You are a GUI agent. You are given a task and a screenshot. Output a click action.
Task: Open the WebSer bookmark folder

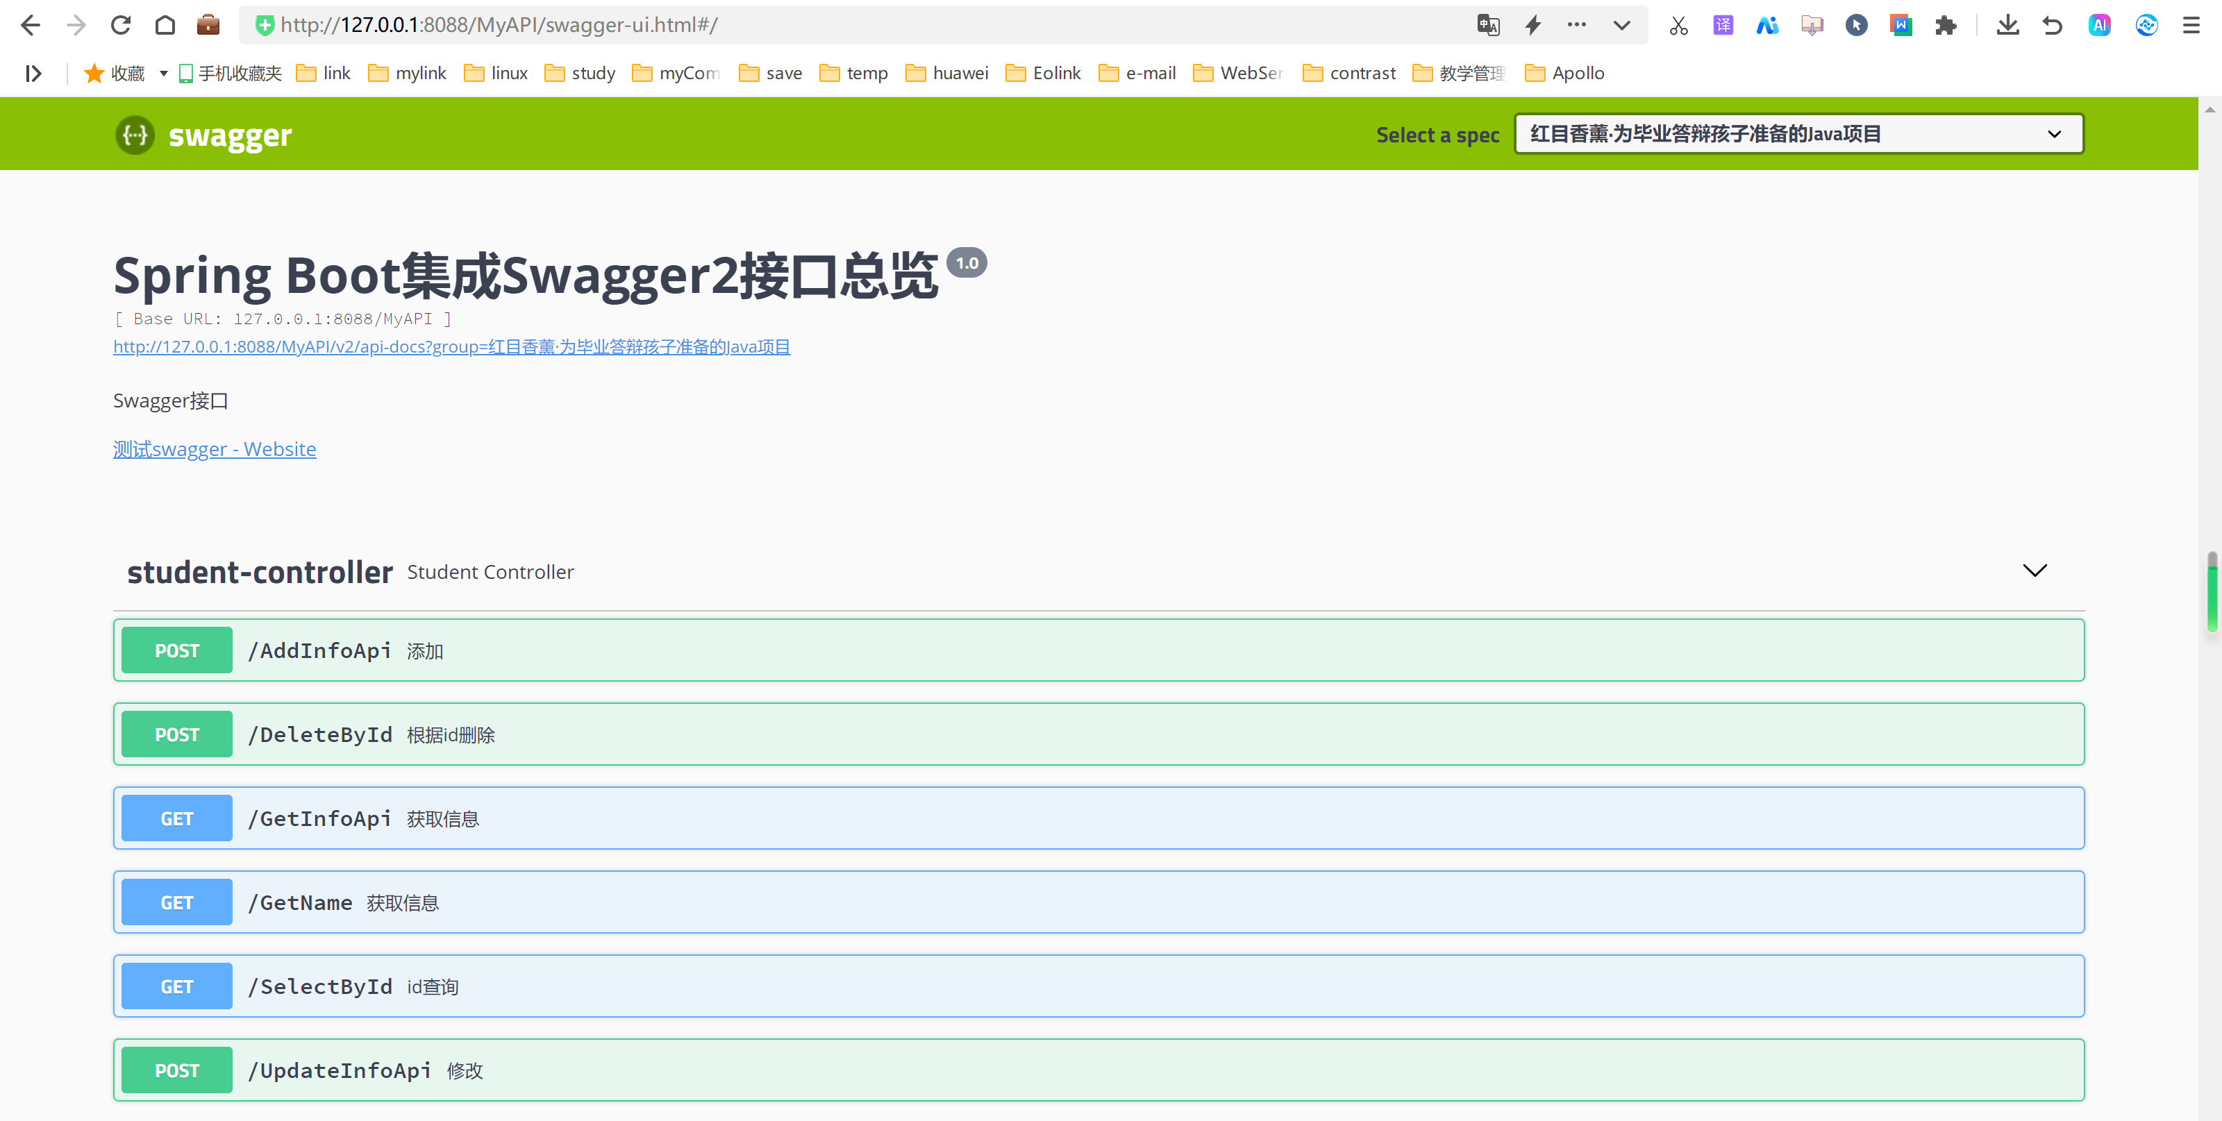pos(1238,74)
